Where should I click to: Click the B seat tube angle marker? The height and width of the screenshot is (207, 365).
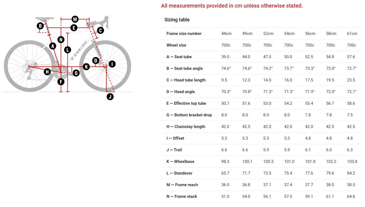[40, 26]
